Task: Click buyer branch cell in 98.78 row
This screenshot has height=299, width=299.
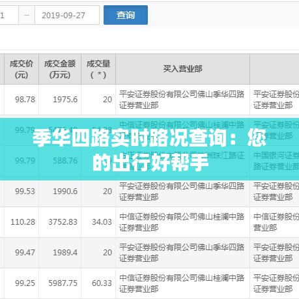Action: pyautogui.click(x=182, y=100)
